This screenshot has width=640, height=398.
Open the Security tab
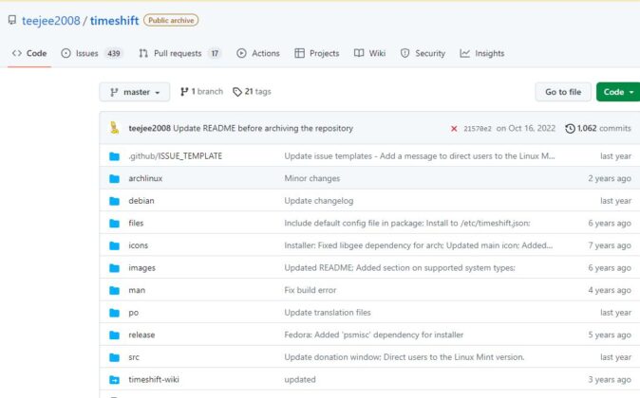pos(423,53)
